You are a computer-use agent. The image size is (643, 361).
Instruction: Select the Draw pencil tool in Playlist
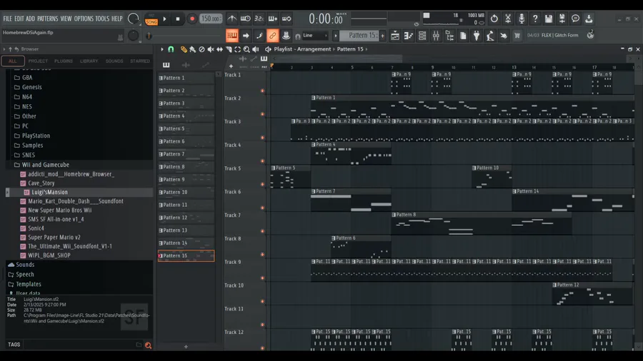coord(184,49)
